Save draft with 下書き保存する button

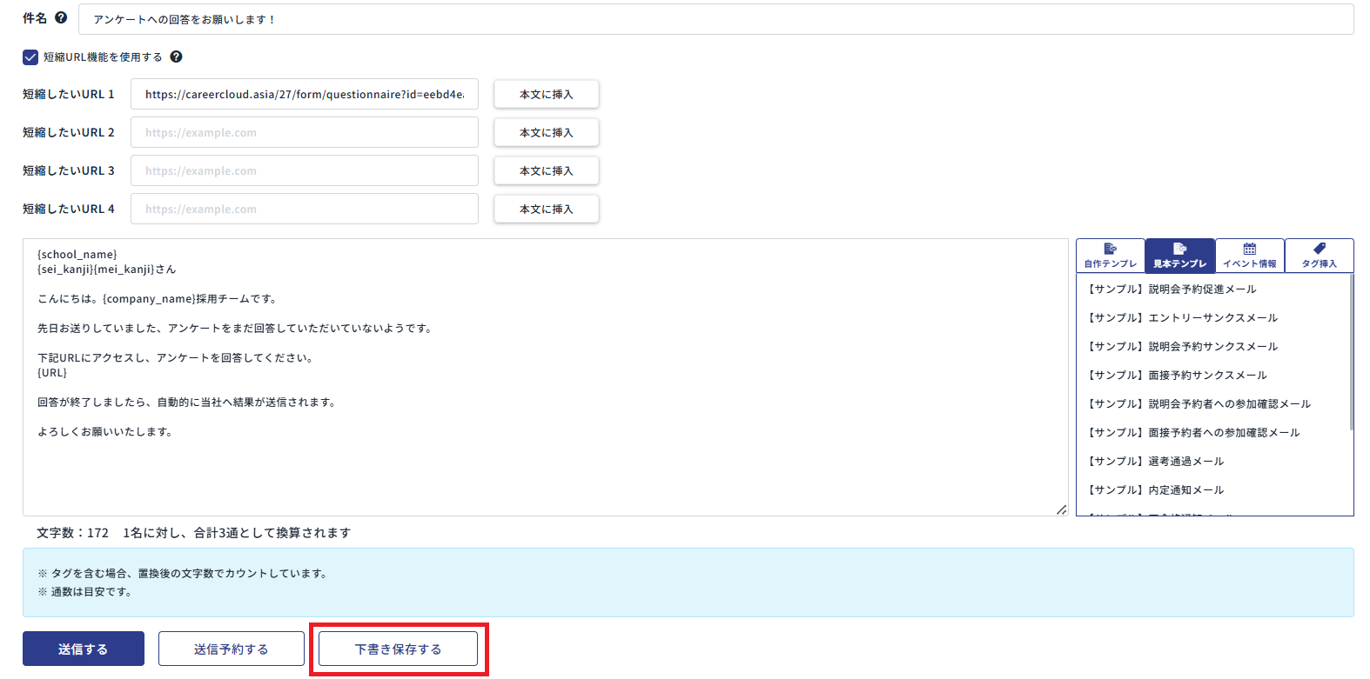click(398, 649)
